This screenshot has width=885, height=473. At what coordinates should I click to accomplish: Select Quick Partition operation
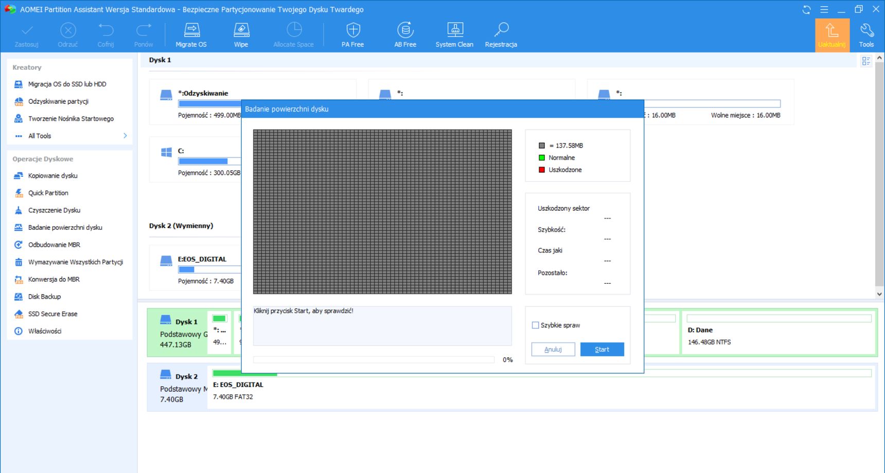click(48, 193)
